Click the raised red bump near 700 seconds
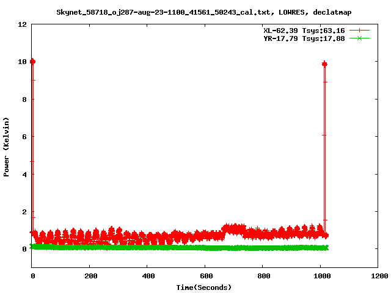 [x=233, y=229]
